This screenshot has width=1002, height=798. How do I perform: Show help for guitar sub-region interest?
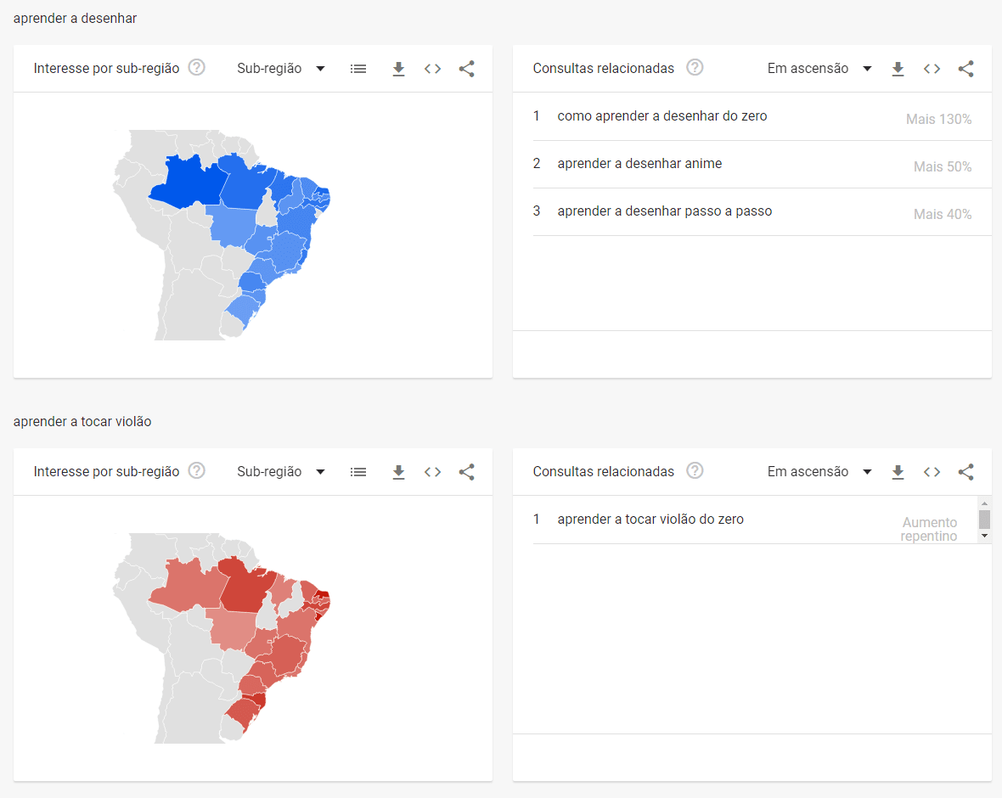click(x=197, y=471)
